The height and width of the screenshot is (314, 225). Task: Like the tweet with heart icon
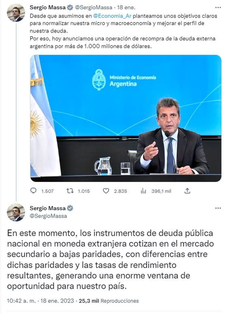pyautogui.click(x=106, y=191)
